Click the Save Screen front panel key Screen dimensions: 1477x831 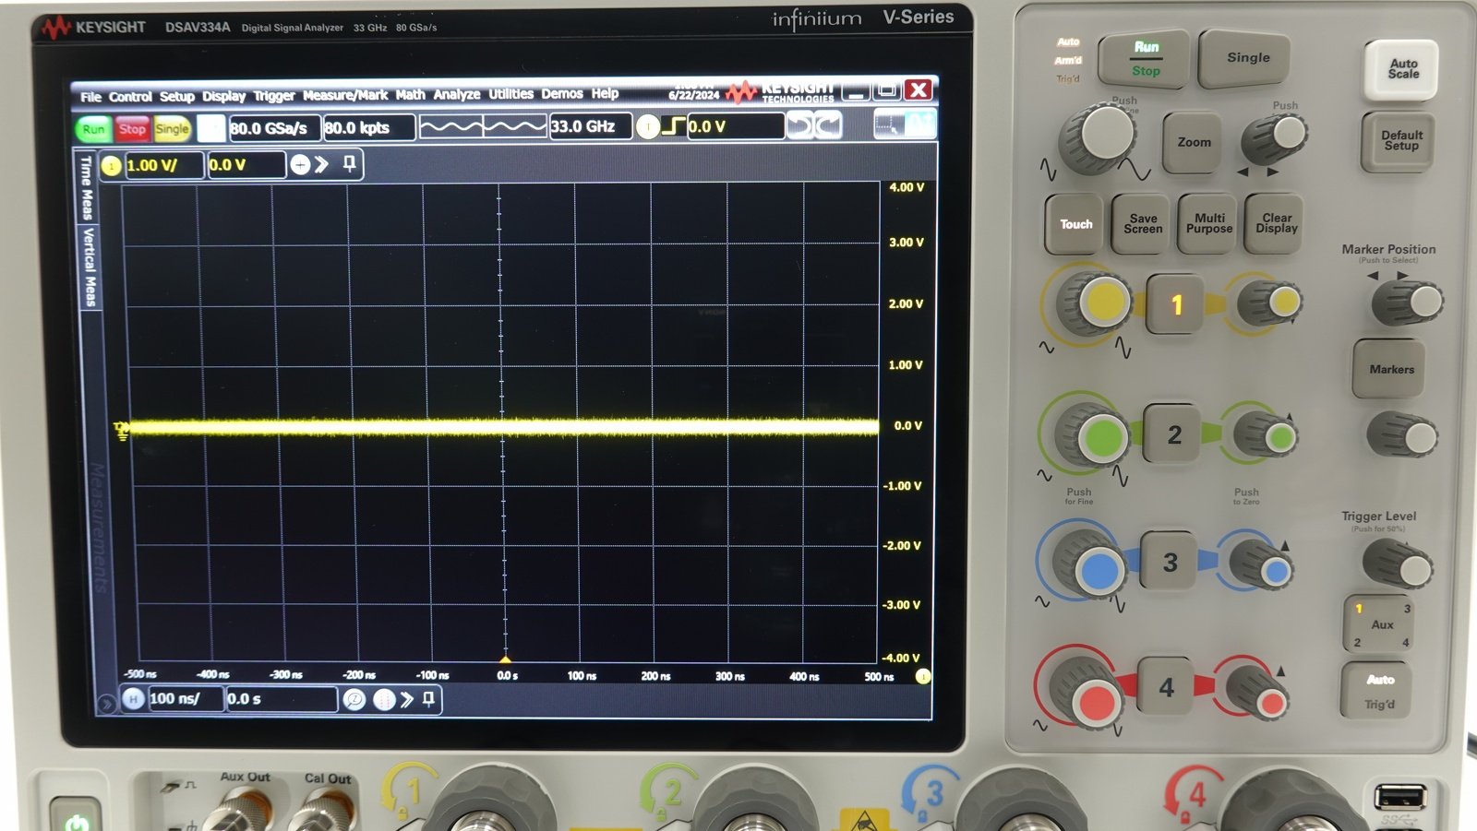1143,224
